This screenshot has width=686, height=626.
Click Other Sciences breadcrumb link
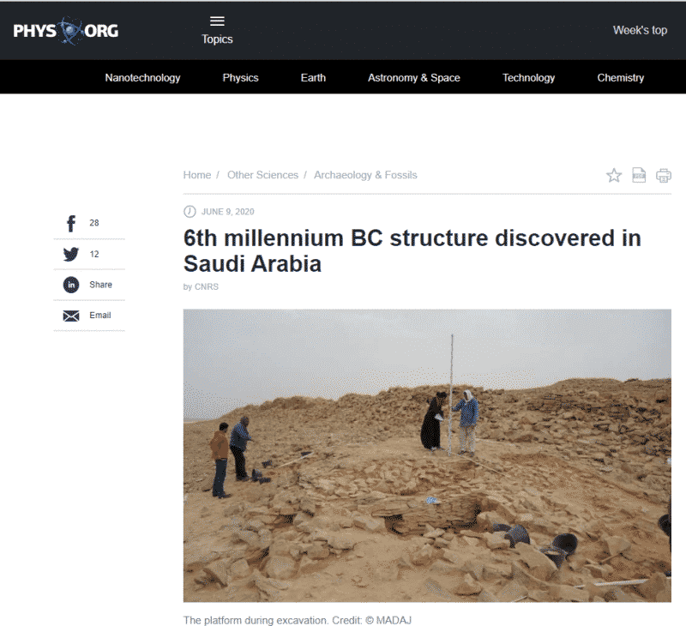262,175
